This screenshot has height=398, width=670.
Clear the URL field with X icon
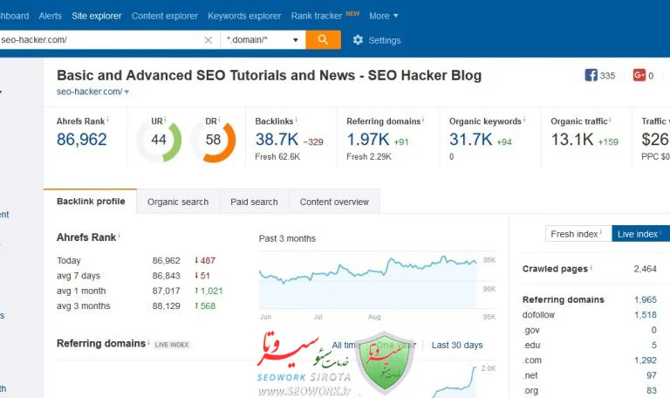(208, 40)
